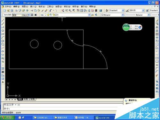Click the New drawing icon
This screenshot has width=160, height=120.
tap(4, 11)
